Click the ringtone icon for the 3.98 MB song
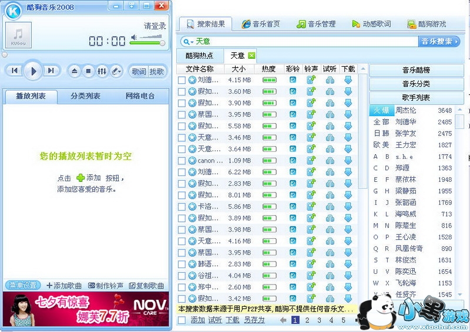 311,229
